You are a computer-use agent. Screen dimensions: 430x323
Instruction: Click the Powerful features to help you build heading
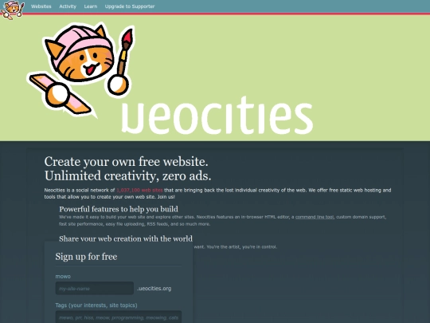coord(119,209)
